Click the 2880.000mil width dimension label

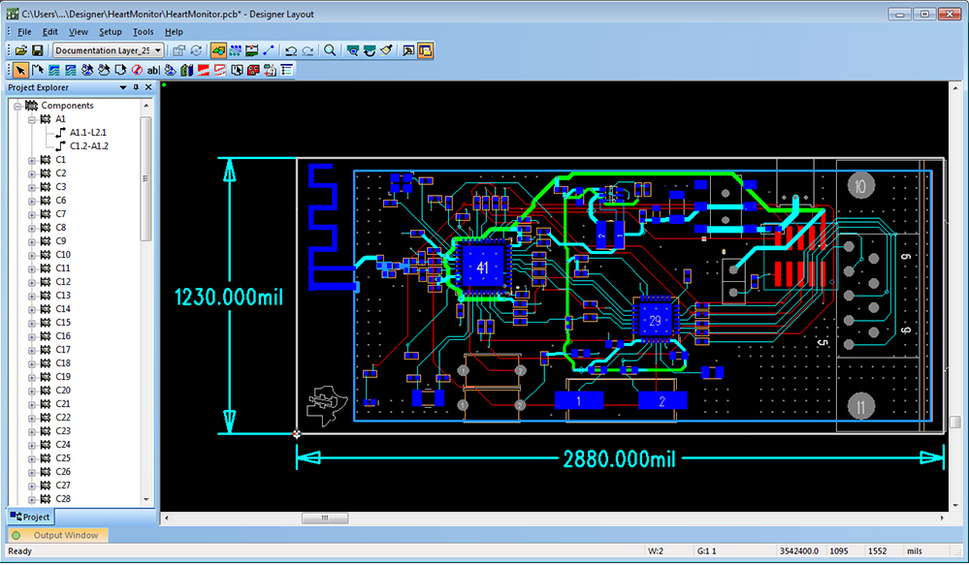pyautogui.click(x=619, y=458)
